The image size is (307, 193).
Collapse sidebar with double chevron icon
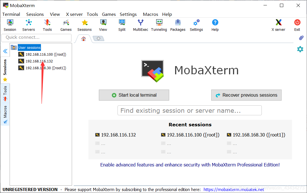tap(5, 51)
